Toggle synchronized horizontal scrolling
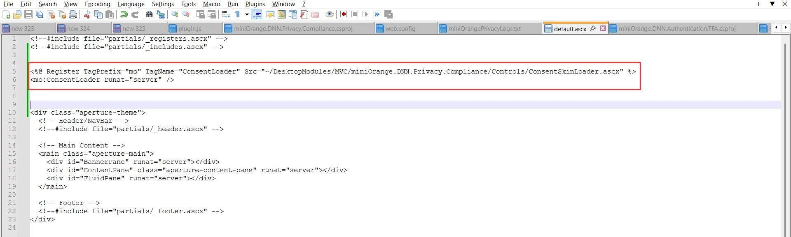The image size is (791, 237). tap(212, 14)
